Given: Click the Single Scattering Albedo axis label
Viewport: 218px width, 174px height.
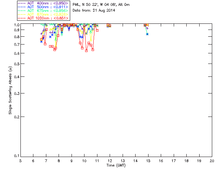Looking at the screenshot, I should [x=10, y=90].
